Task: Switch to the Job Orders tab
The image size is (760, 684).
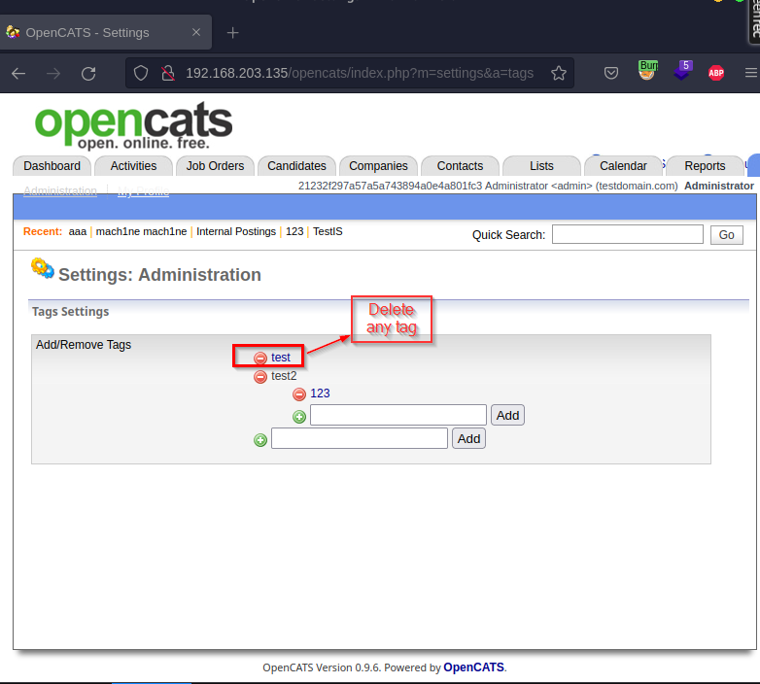Action: pos(215,166)
